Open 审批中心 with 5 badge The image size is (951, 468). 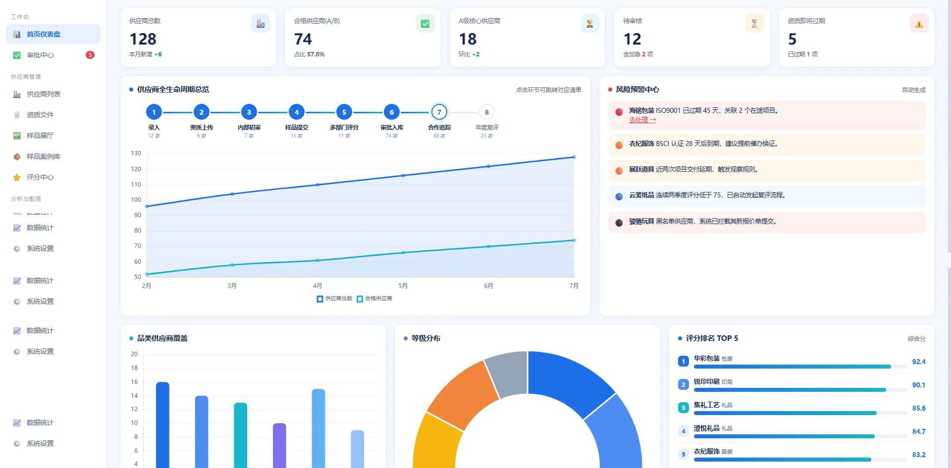click(x=53, y=55)
